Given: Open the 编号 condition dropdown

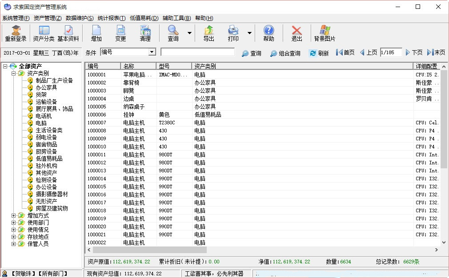Looking at the screenshot, I should [x=152, y=52].
